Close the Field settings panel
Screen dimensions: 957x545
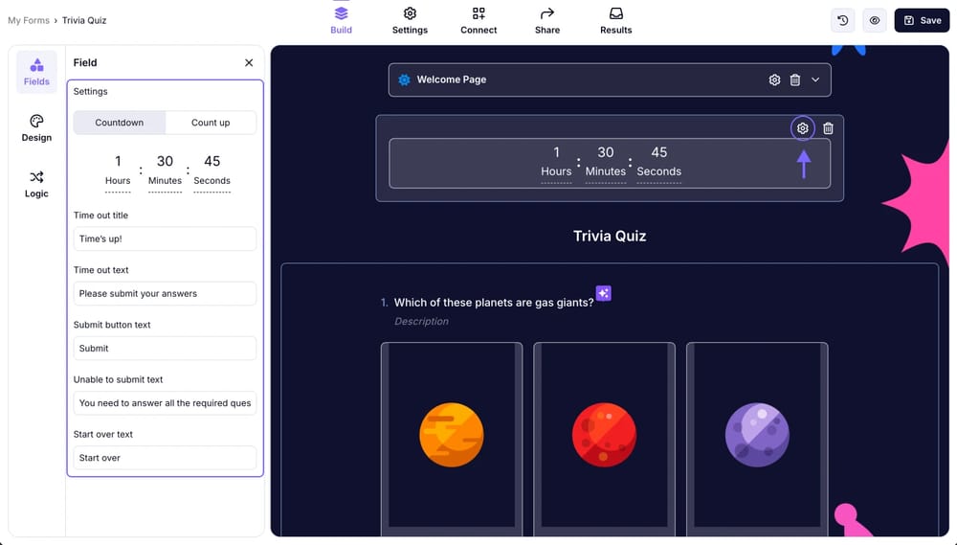pyautogui.click(x=249, y=62)
